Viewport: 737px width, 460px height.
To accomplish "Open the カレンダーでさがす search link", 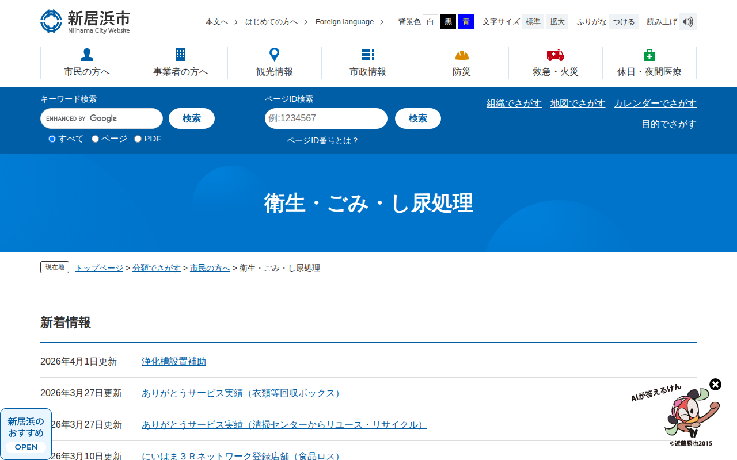I will pyautogui.click(x=655, y=103).
